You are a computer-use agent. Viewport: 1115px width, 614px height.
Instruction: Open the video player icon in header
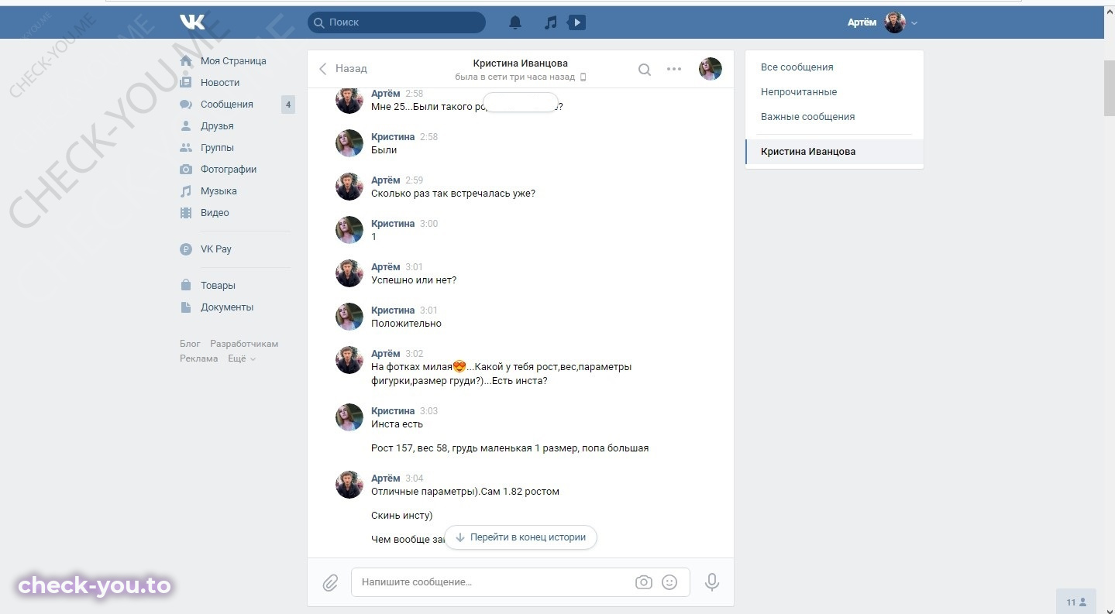pos(576,22)
